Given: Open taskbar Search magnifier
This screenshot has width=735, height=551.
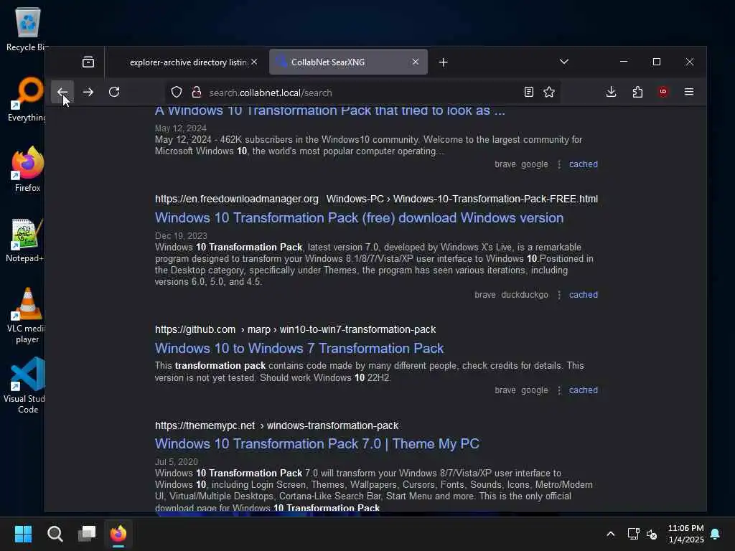Looking at the screenshot, I should tap(55, 534).
